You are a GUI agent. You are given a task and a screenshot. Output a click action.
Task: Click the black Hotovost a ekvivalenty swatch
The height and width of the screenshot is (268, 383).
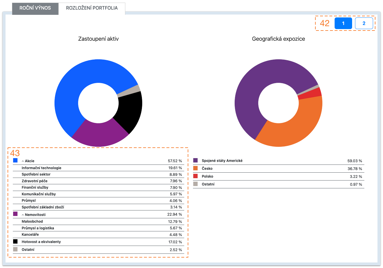[x=15, y=241]
